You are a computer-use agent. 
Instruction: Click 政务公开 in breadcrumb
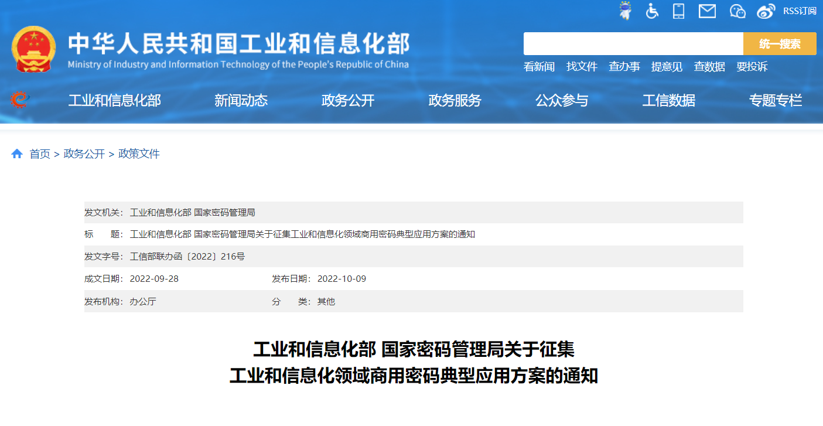[84, 154]
